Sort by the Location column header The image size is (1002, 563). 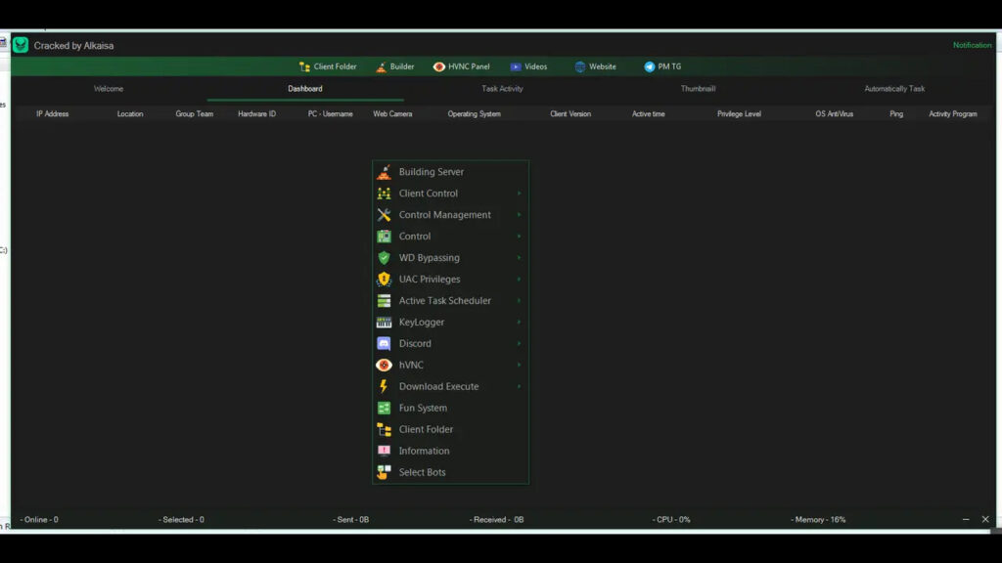(130, 113)
